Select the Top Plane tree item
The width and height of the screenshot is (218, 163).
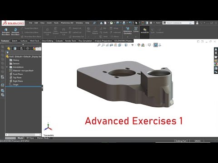coord(15,77)
